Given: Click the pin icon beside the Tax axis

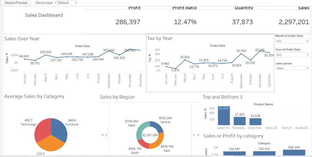Looking at the screenshot, I should click(150, 55).
